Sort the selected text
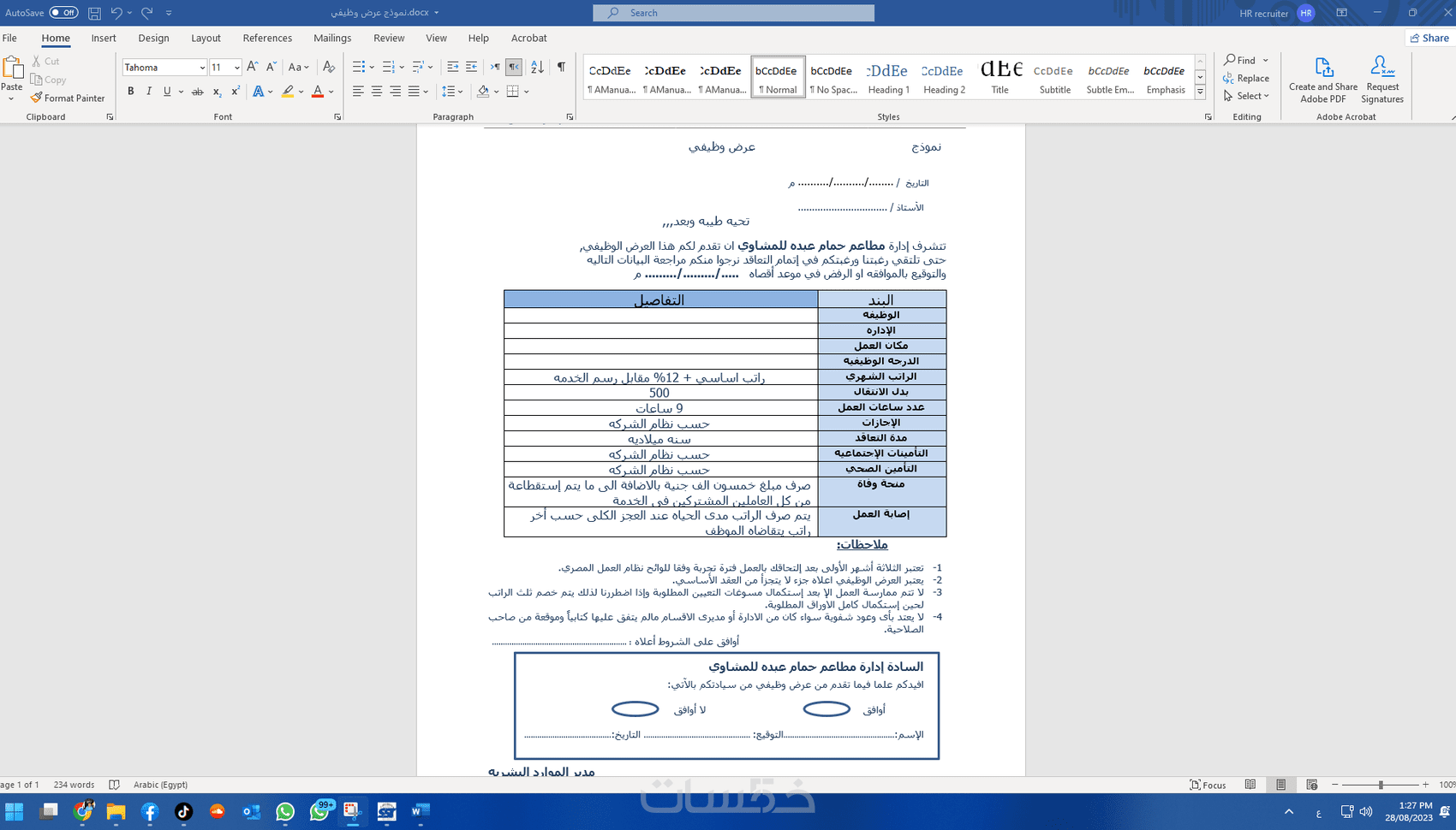Image resolution: width=1456 pixels, height=830 pixels. (x=537, y=67)
